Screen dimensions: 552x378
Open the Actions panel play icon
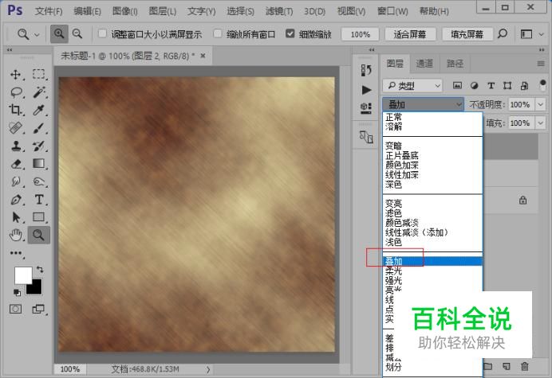(366, 90)
